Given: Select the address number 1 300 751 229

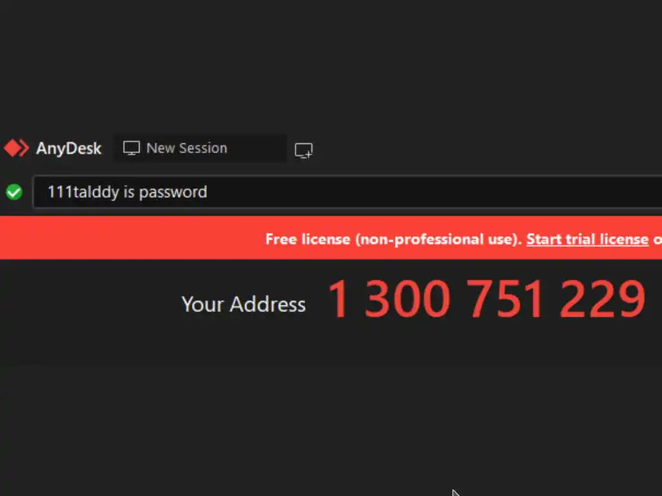Looking at the screenshot, I should pos(486,299).
